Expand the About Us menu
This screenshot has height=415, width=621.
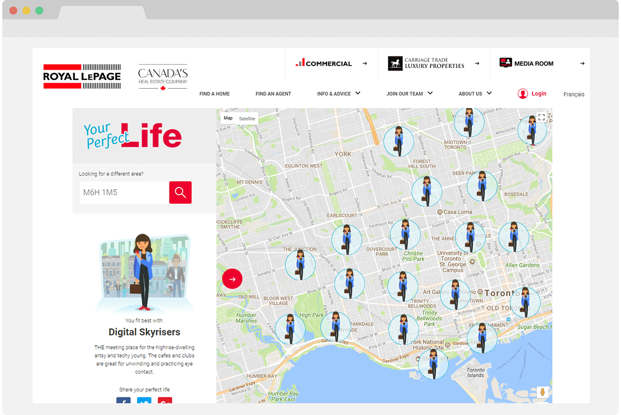[475, 94]
